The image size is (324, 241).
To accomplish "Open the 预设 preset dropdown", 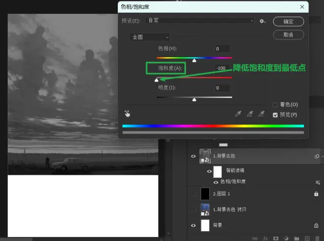I will [200, 21].
